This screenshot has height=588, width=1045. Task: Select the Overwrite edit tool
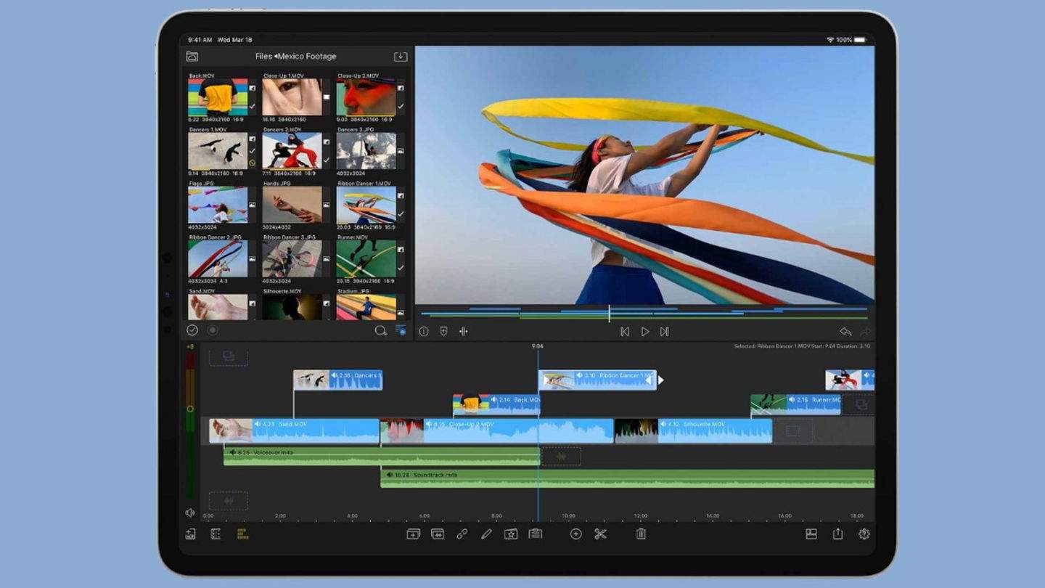point(438,535)
